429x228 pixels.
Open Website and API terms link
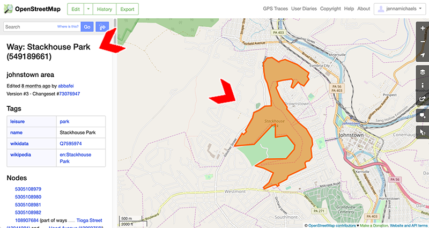[409, 225]
